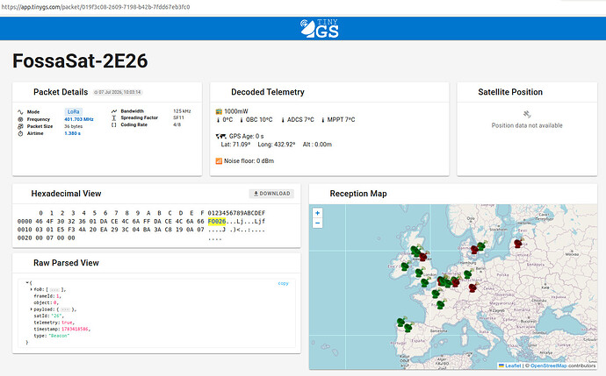Zoom in on the Reception Map
This screenshot has width=606, height=376.
[x=317, y=213]
